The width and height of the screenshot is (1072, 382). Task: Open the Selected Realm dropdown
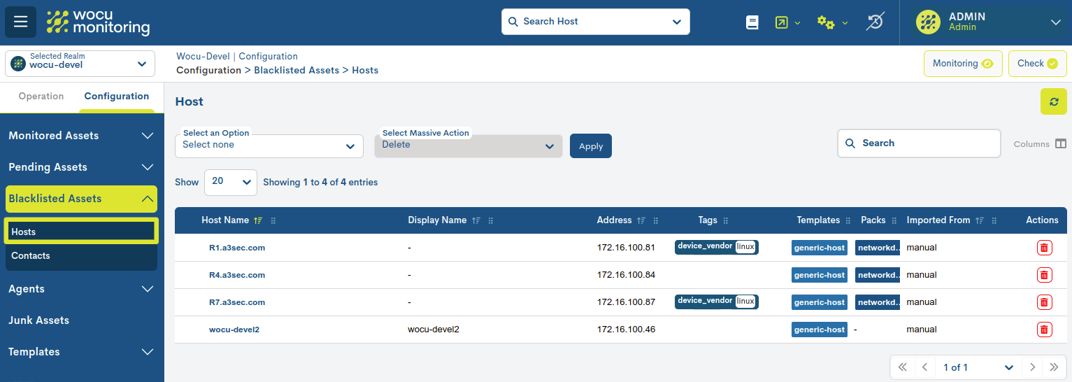(80, 64)
